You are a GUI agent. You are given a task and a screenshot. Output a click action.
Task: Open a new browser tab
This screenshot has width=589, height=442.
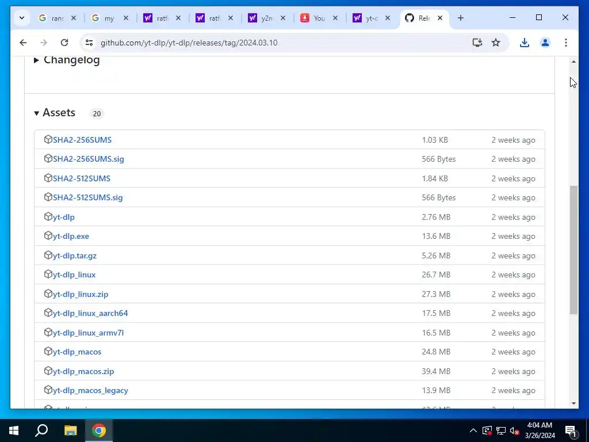[x=461, y=18]
